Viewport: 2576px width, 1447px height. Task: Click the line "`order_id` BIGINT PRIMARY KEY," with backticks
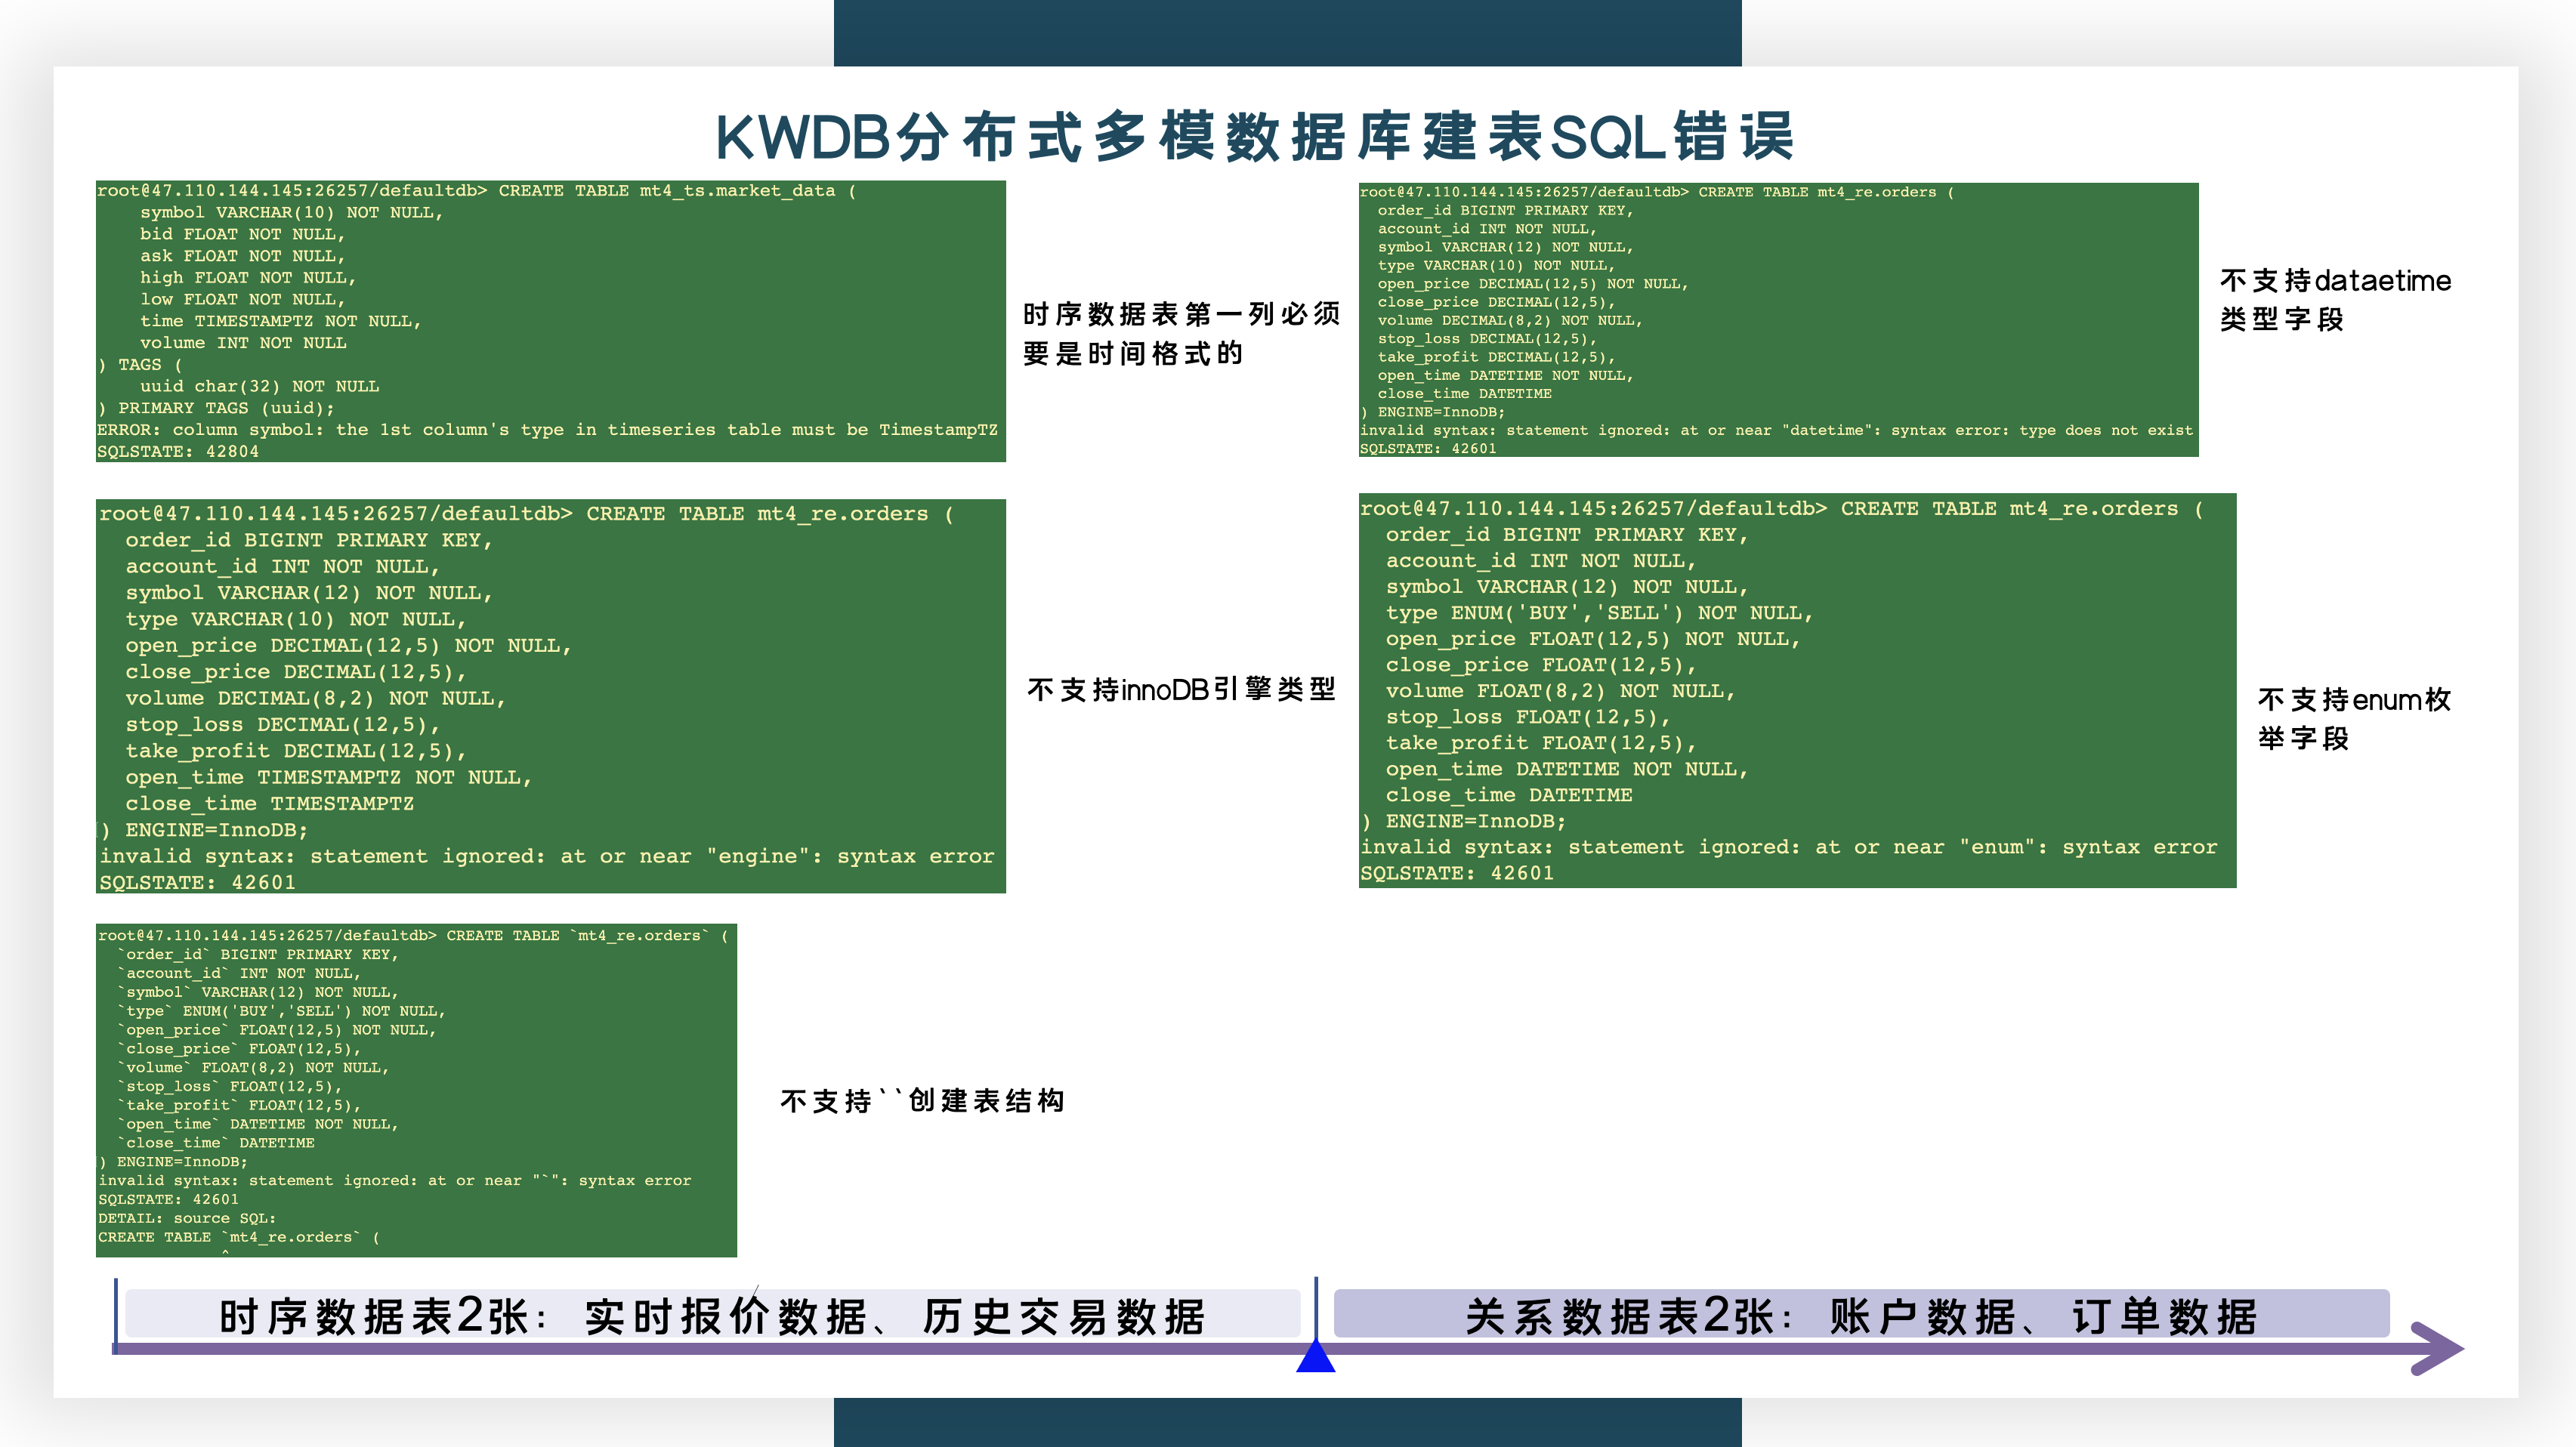tap(258, 954)
